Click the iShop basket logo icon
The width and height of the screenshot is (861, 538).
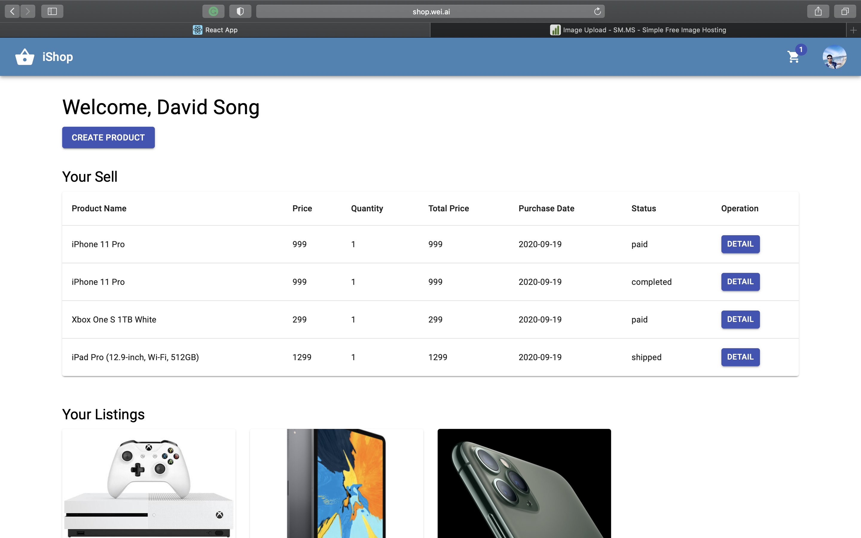pyautogui.click(x=25, y=57)
